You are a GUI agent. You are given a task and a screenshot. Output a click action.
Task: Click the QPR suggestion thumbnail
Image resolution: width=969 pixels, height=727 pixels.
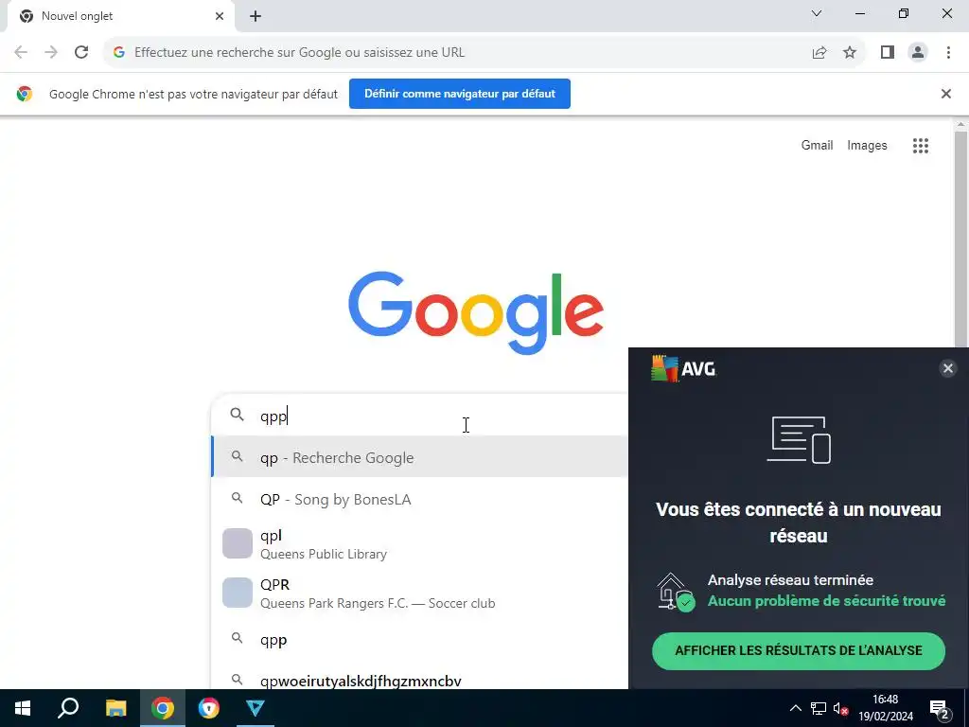coord(238,593)
